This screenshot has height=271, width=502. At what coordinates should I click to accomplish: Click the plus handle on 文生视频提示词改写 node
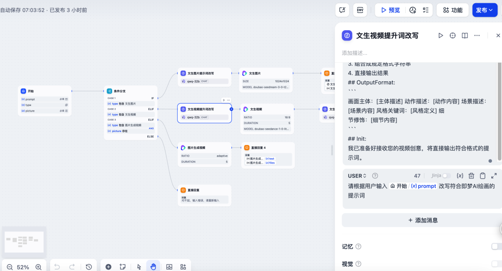231,109
